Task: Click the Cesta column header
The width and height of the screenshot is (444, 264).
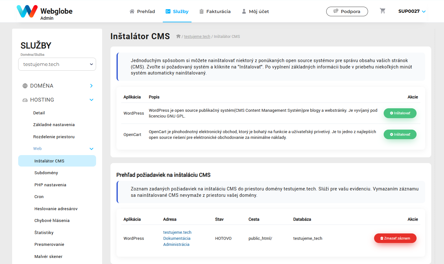Action: tap(254, 219)
